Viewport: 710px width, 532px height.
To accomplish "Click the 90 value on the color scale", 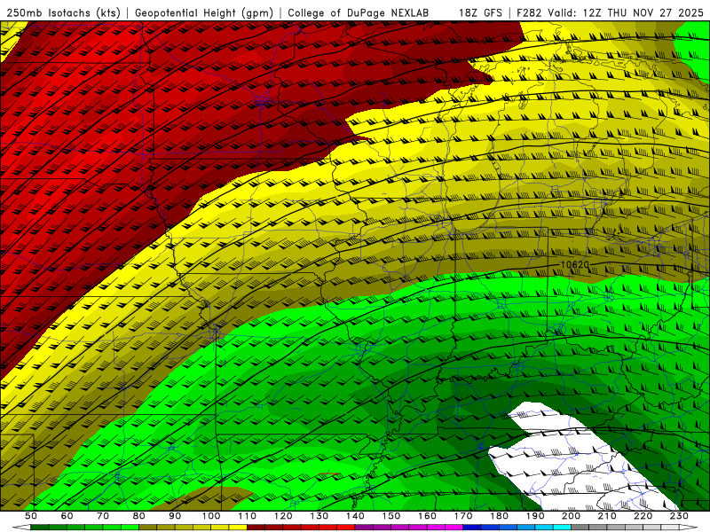I will 175,516.
